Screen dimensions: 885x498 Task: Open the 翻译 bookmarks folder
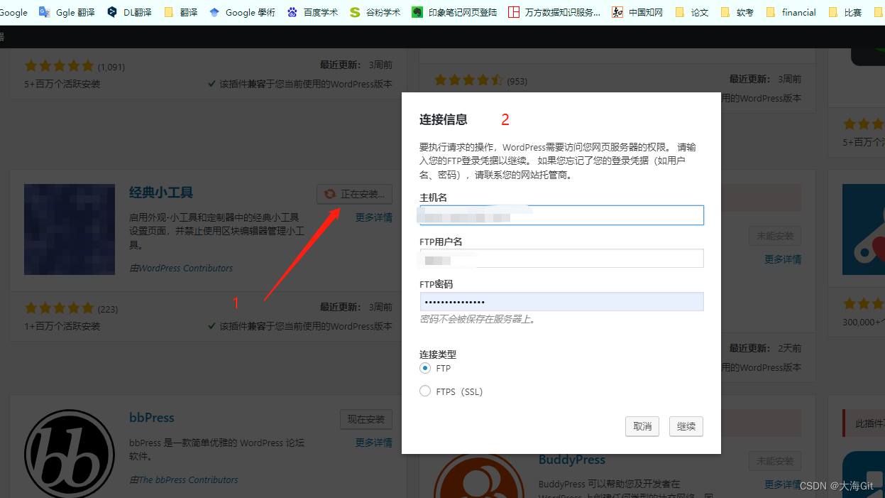pos(181,12)
